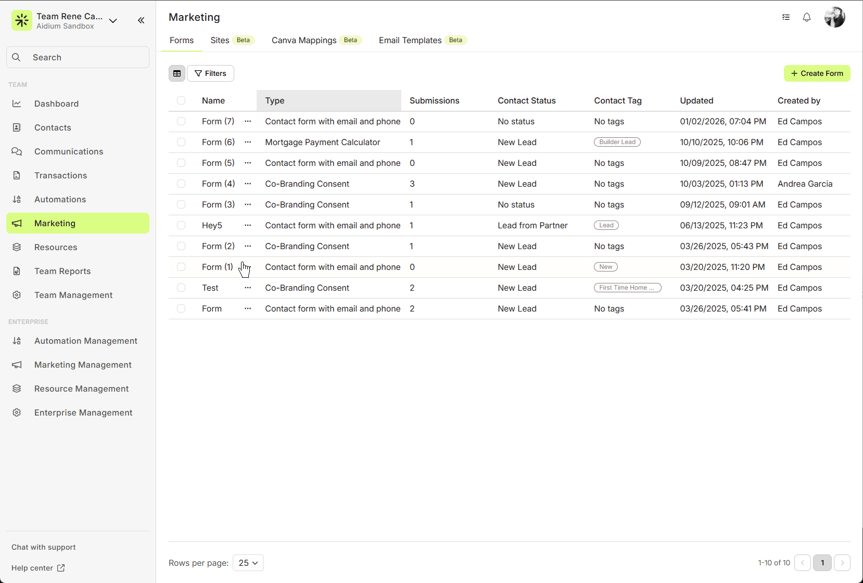Click the Create Form button
The height and width of the screenshot is (583, 863).
click(817, 73)
